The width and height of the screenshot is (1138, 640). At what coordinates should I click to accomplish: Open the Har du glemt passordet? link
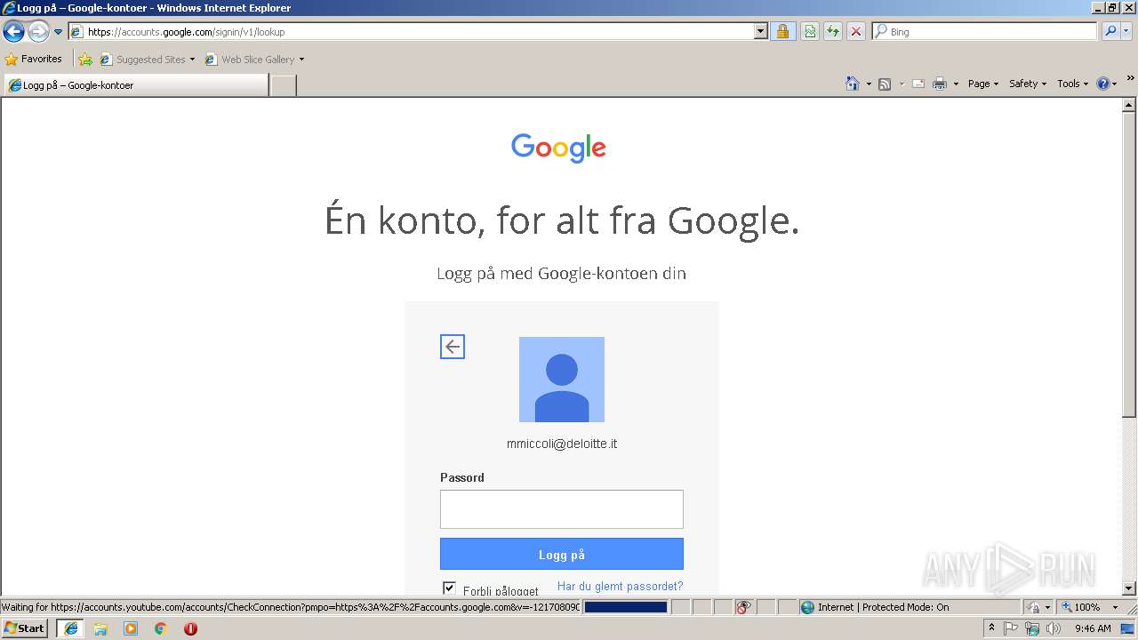[621, 587]
